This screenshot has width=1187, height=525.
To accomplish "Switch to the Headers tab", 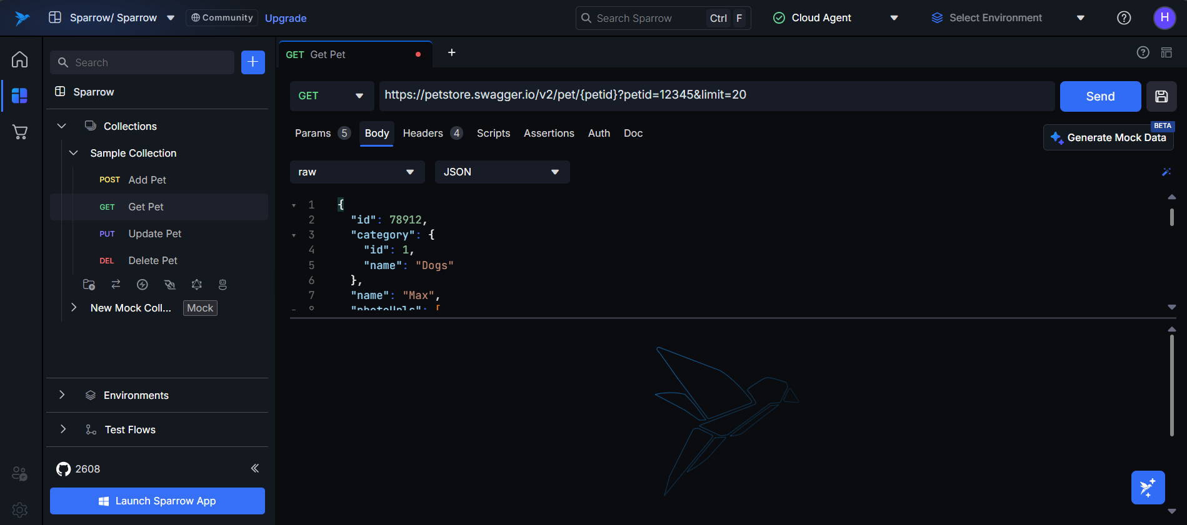I will pyautogui.click(x=423, y=134).
